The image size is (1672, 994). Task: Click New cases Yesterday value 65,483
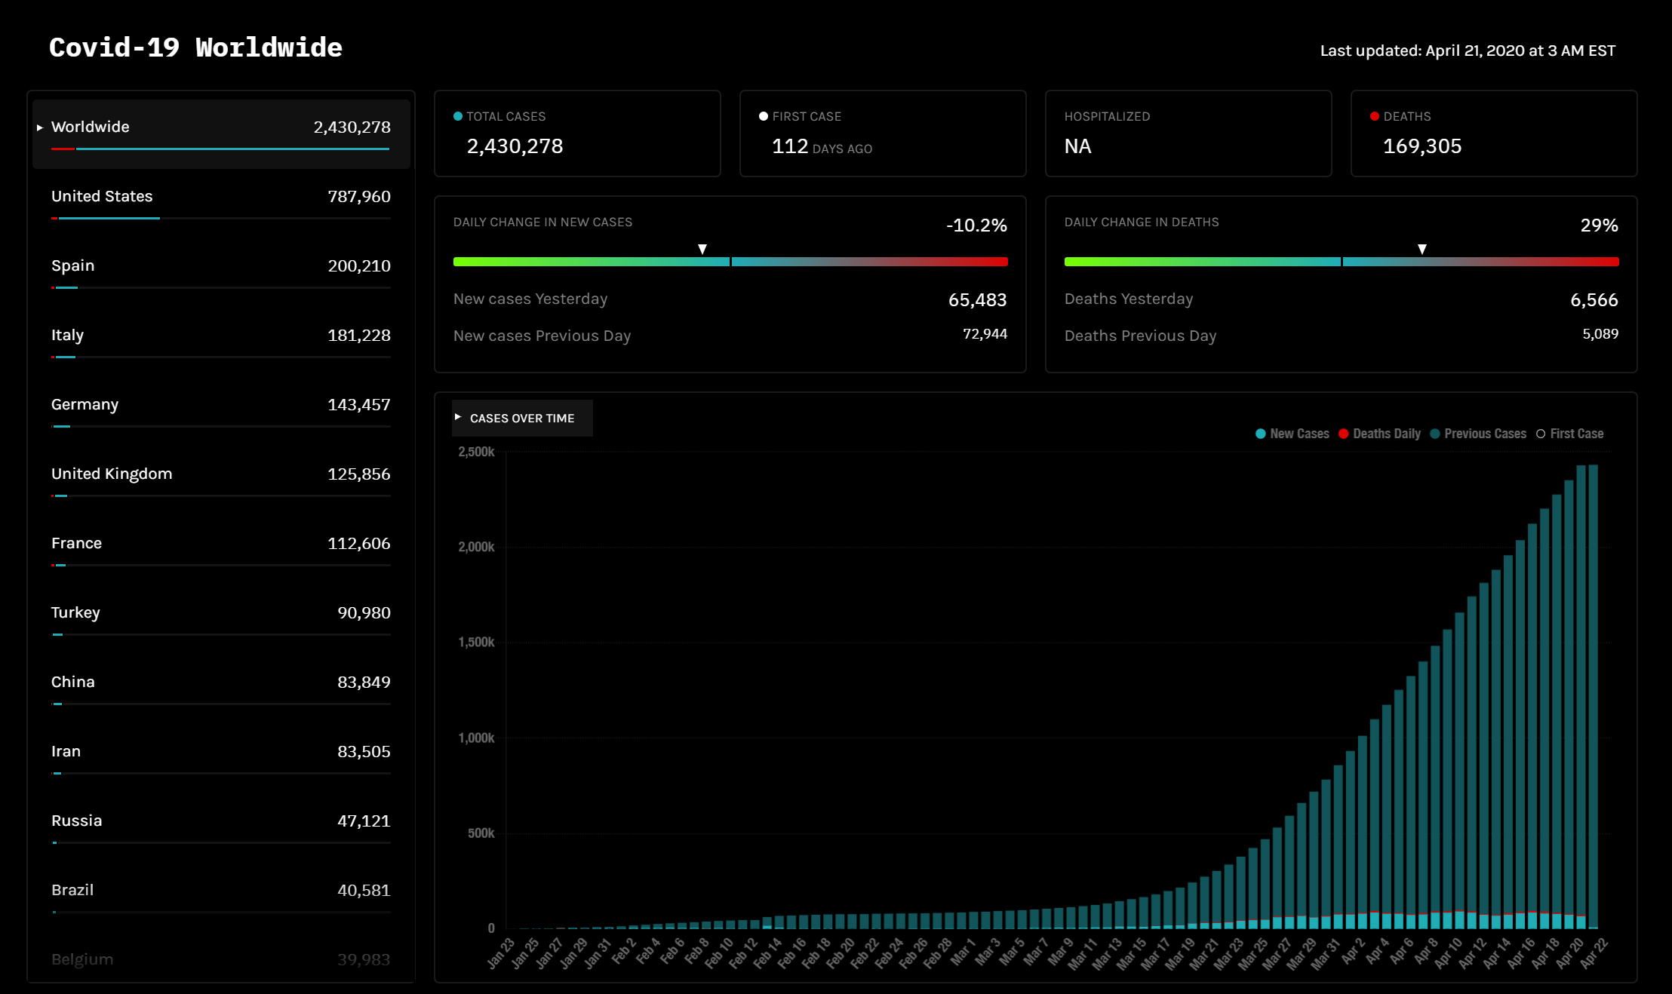[x=977, y=299]
